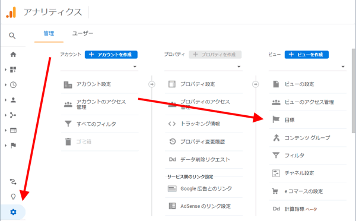Open 目標 in the view column
This screenshot has width=356, height=221.
307,120
